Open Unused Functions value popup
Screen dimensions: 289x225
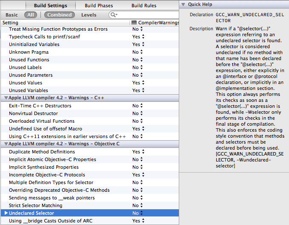[138, 60]
